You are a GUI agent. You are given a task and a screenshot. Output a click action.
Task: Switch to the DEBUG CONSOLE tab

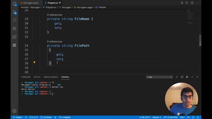coord(51,77)
